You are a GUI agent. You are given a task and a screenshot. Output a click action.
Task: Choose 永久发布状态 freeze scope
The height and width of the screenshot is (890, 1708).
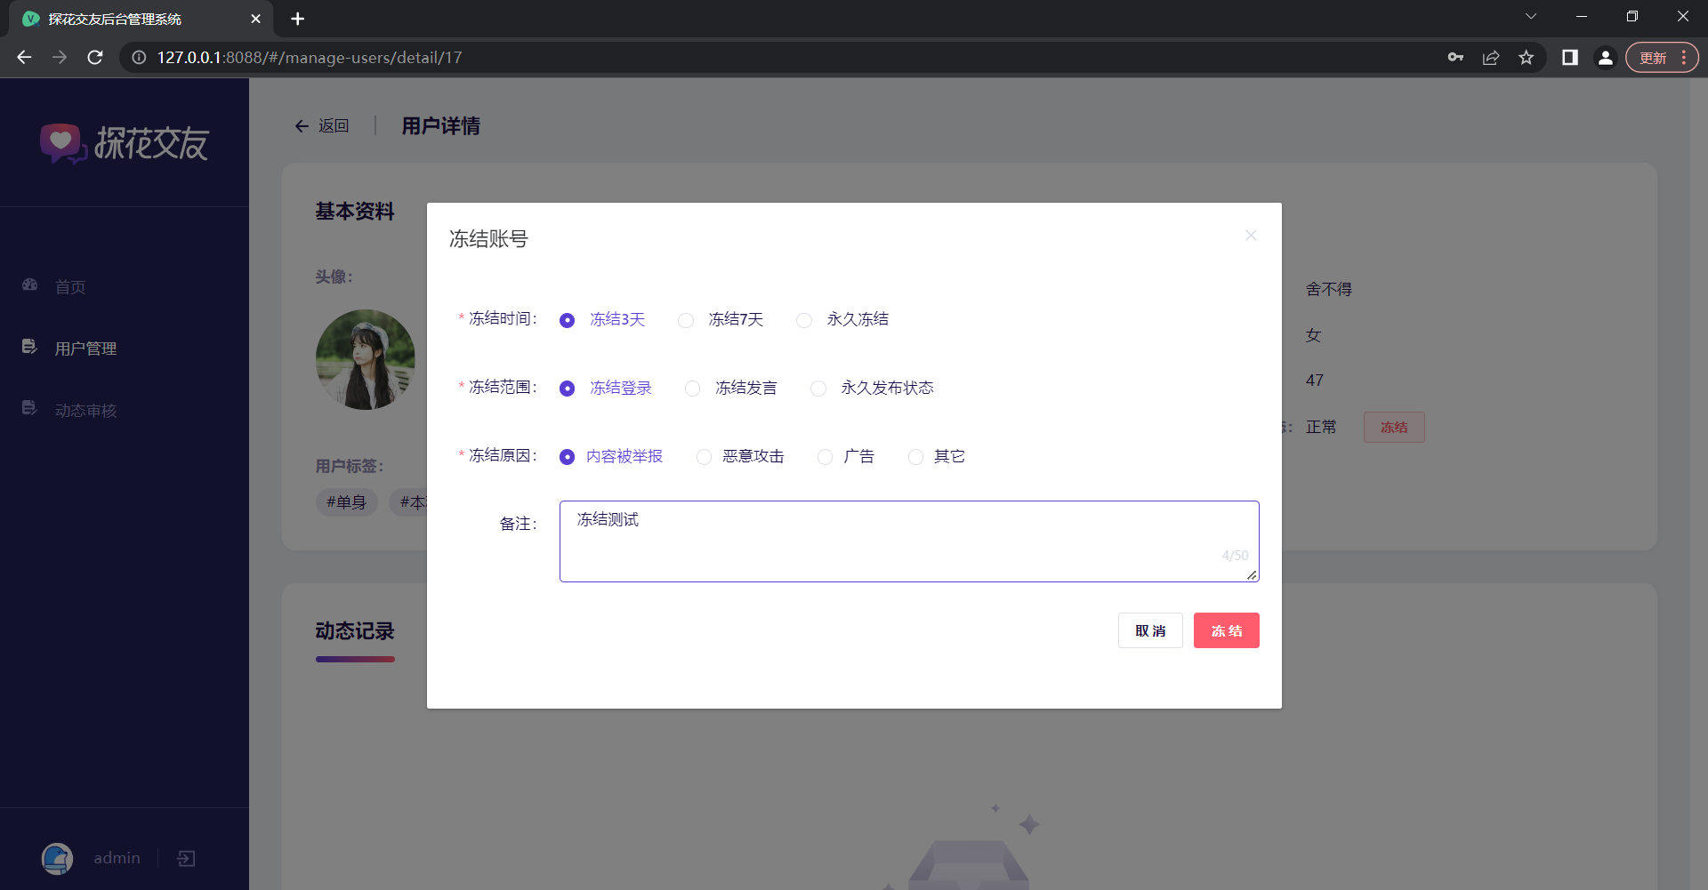click(x=873, y=389)
